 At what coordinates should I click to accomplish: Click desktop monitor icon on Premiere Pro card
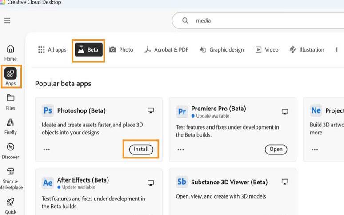285,112
